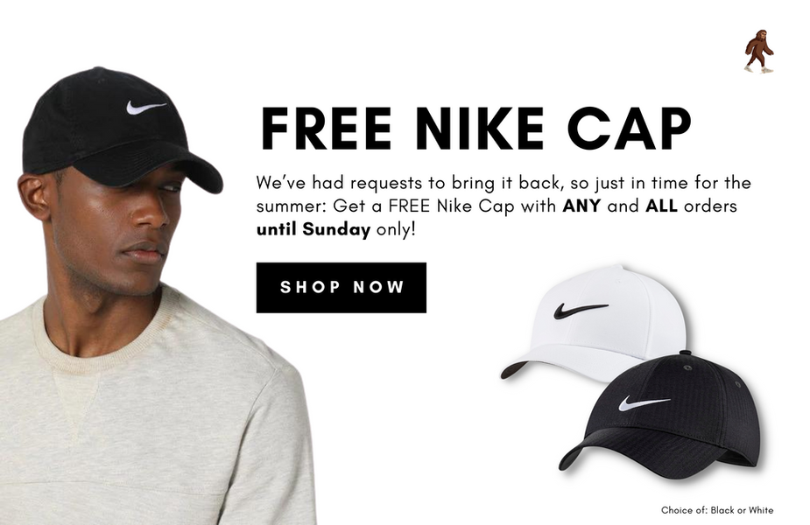This screenshot has width=810, height=525.
Task: Click the SHOP NOW button
Action: click(341, 288)
